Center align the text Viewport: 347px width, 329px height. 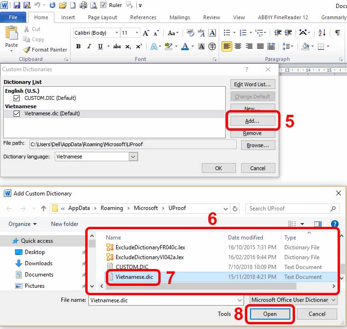coord(238,46)
